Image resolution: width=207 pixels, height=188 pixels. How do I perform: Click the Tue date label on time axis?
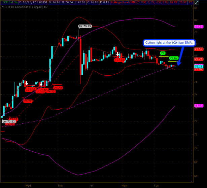156,185
